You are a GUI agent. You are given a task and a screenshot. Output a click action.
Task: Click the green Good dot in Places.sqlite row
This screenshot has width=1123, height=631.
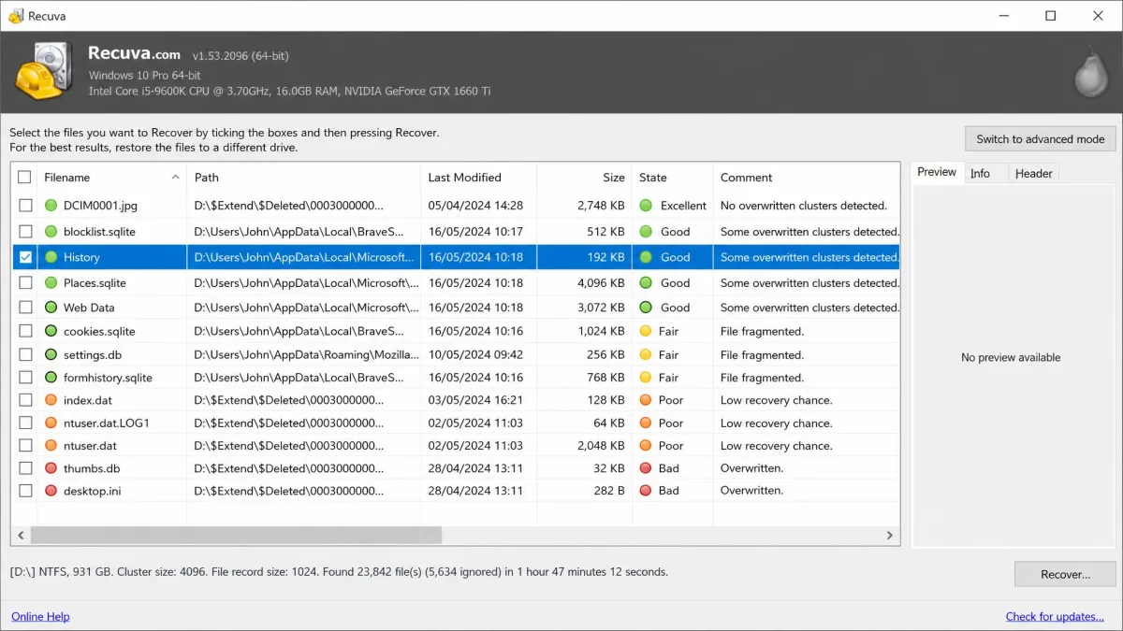645,282
